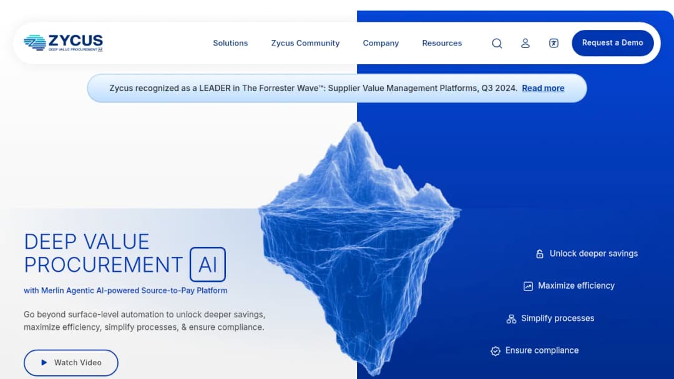674x379 pixels.
Task: Select the Maximize efficiency text
Action: (576, 286)
